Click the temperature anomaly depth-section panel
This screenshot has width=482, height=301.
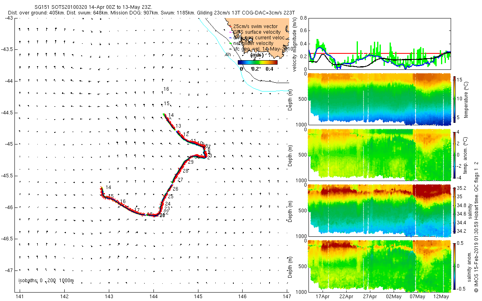point(379,155)
